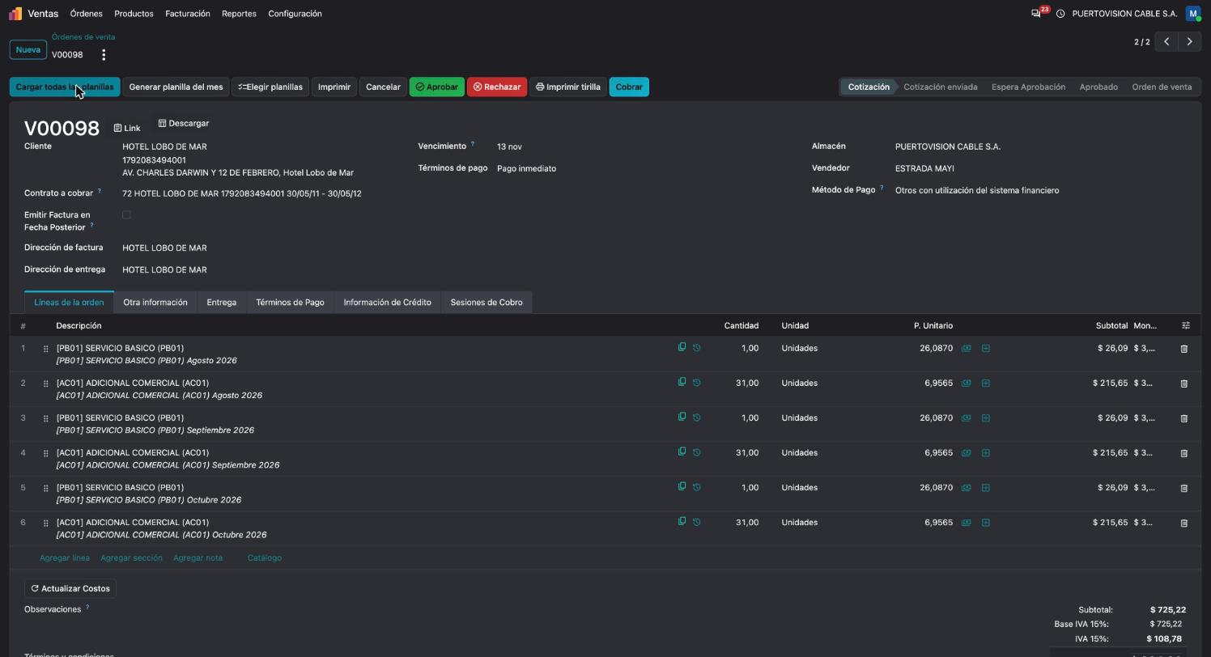Delete line 1 with the trash icon
1211x657 pixels.
(x=1183, y=349)
